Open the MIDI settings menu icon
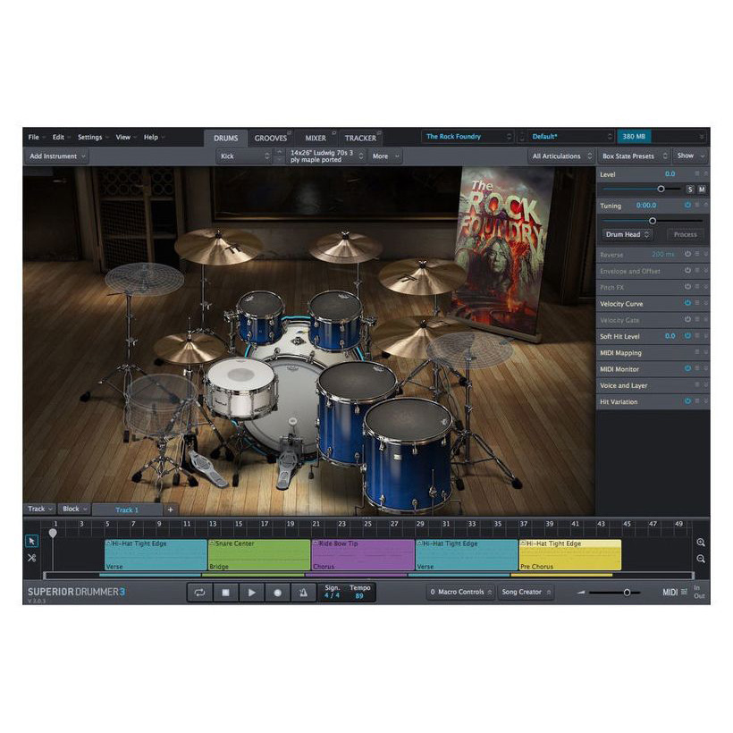This screenshot has width=733, height=733. [x=684, y=592]
